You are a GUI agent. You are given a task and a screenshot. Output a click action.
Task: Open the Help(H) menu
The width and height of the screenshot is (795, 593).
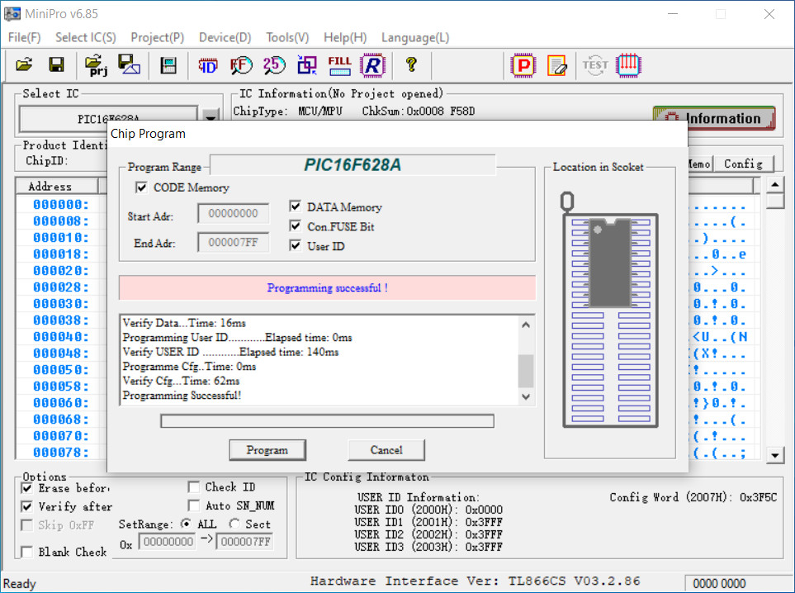(345, 37)
